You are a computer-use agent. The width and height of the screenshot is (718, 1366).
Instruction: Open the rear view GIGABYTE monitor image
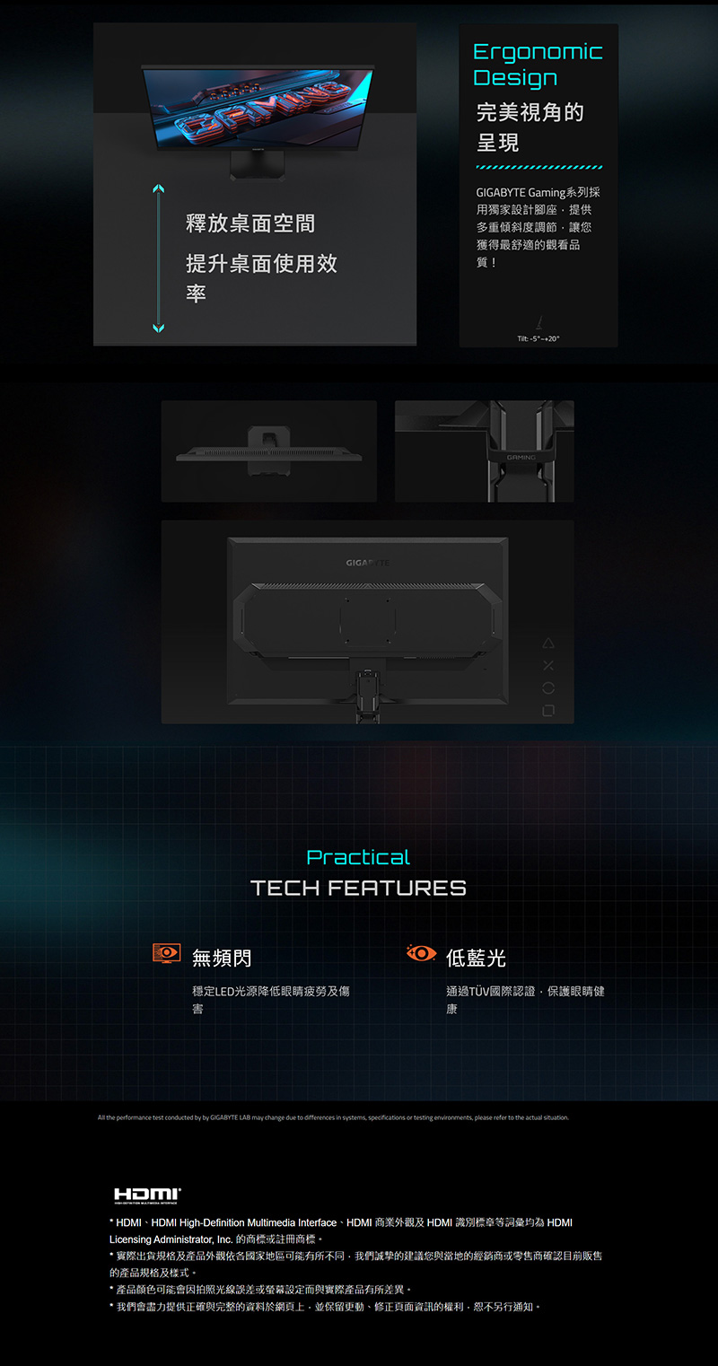(368, 622)
